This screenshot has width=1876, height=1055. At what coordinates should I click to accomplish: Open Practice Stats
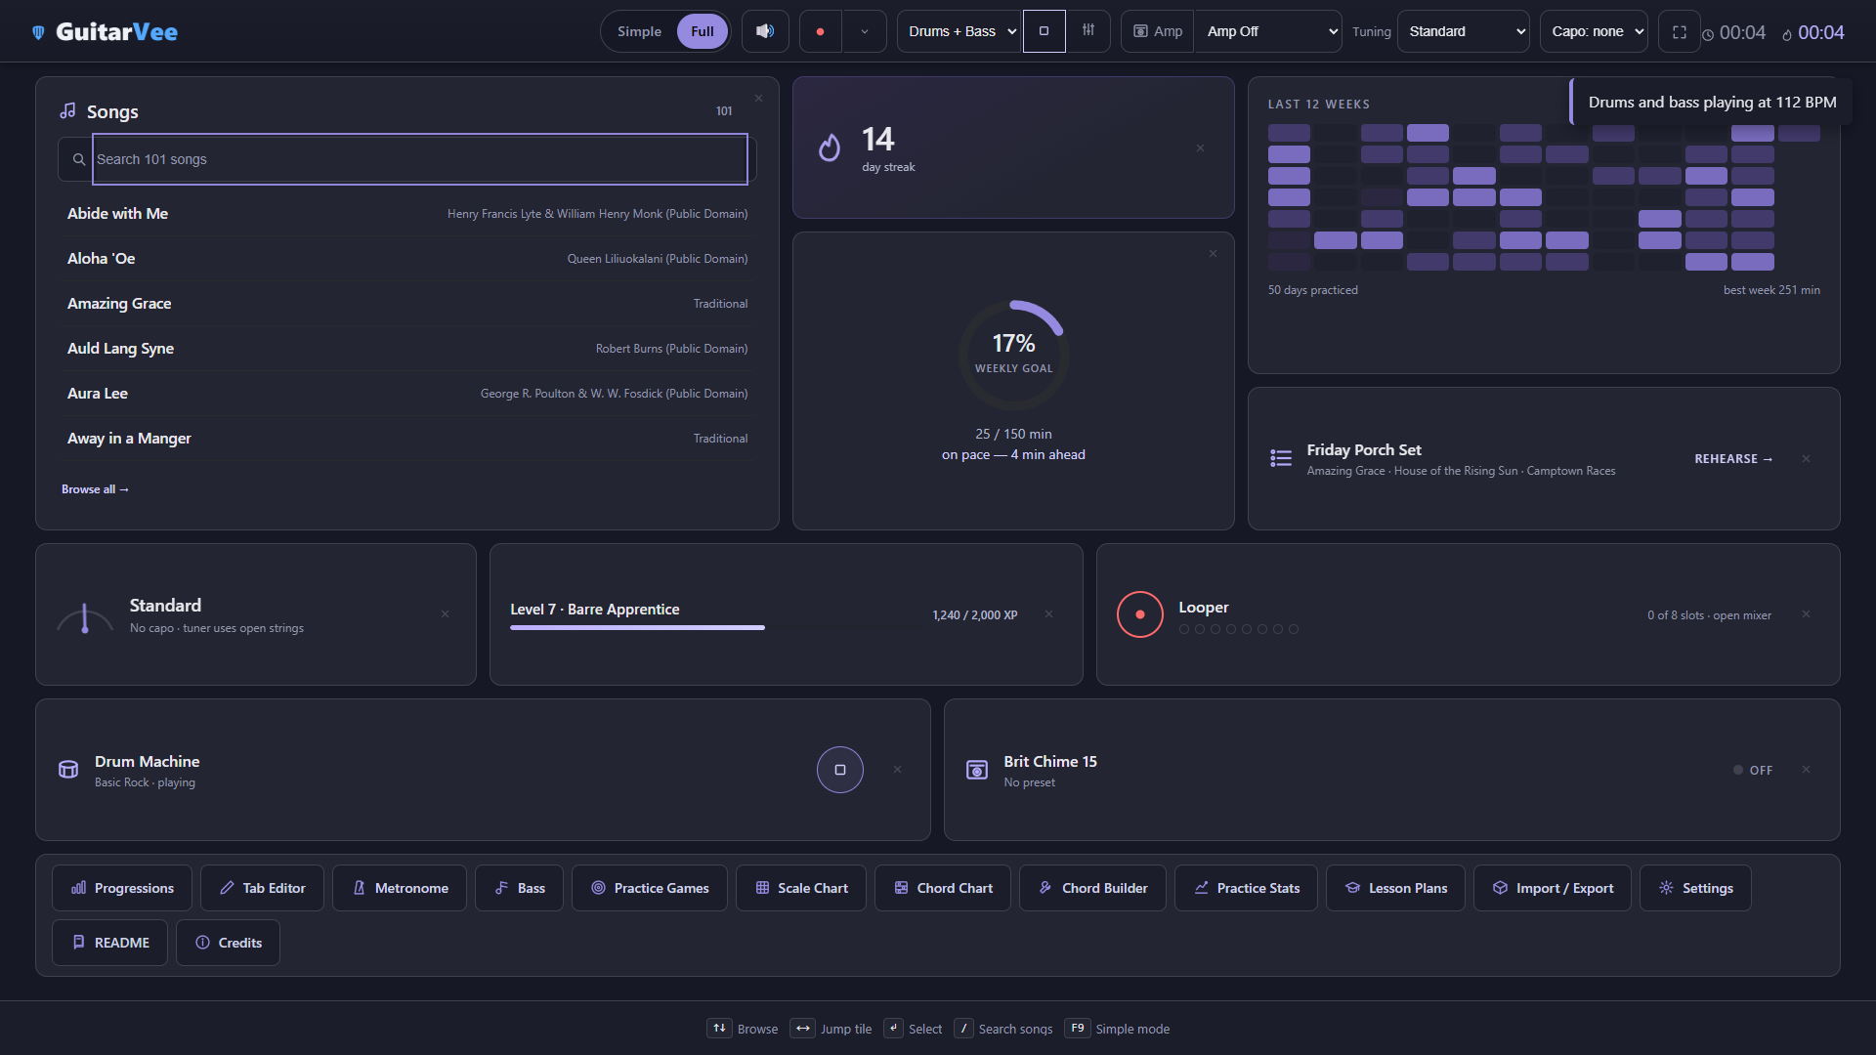click(1246, 888)
